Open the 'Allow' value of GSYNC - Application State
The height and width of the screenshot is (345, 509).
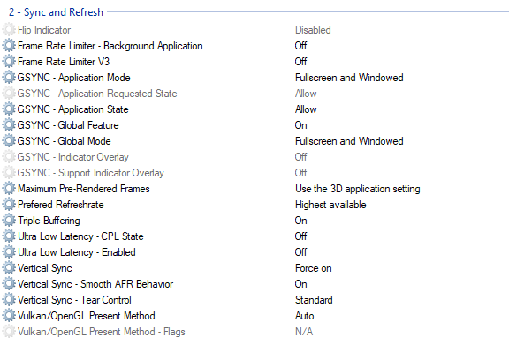point(306,109)
